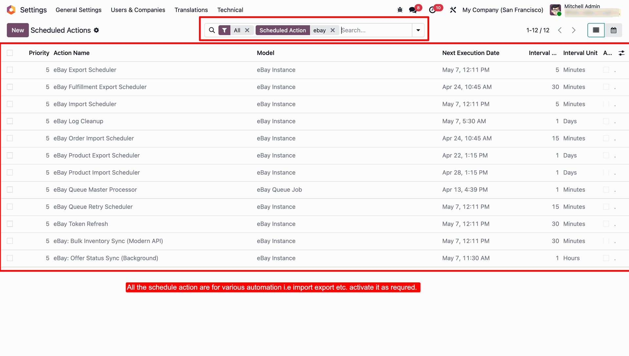
Task: Select eBay Queue Master Processor checkbox
Action: [x=10, y=190]
